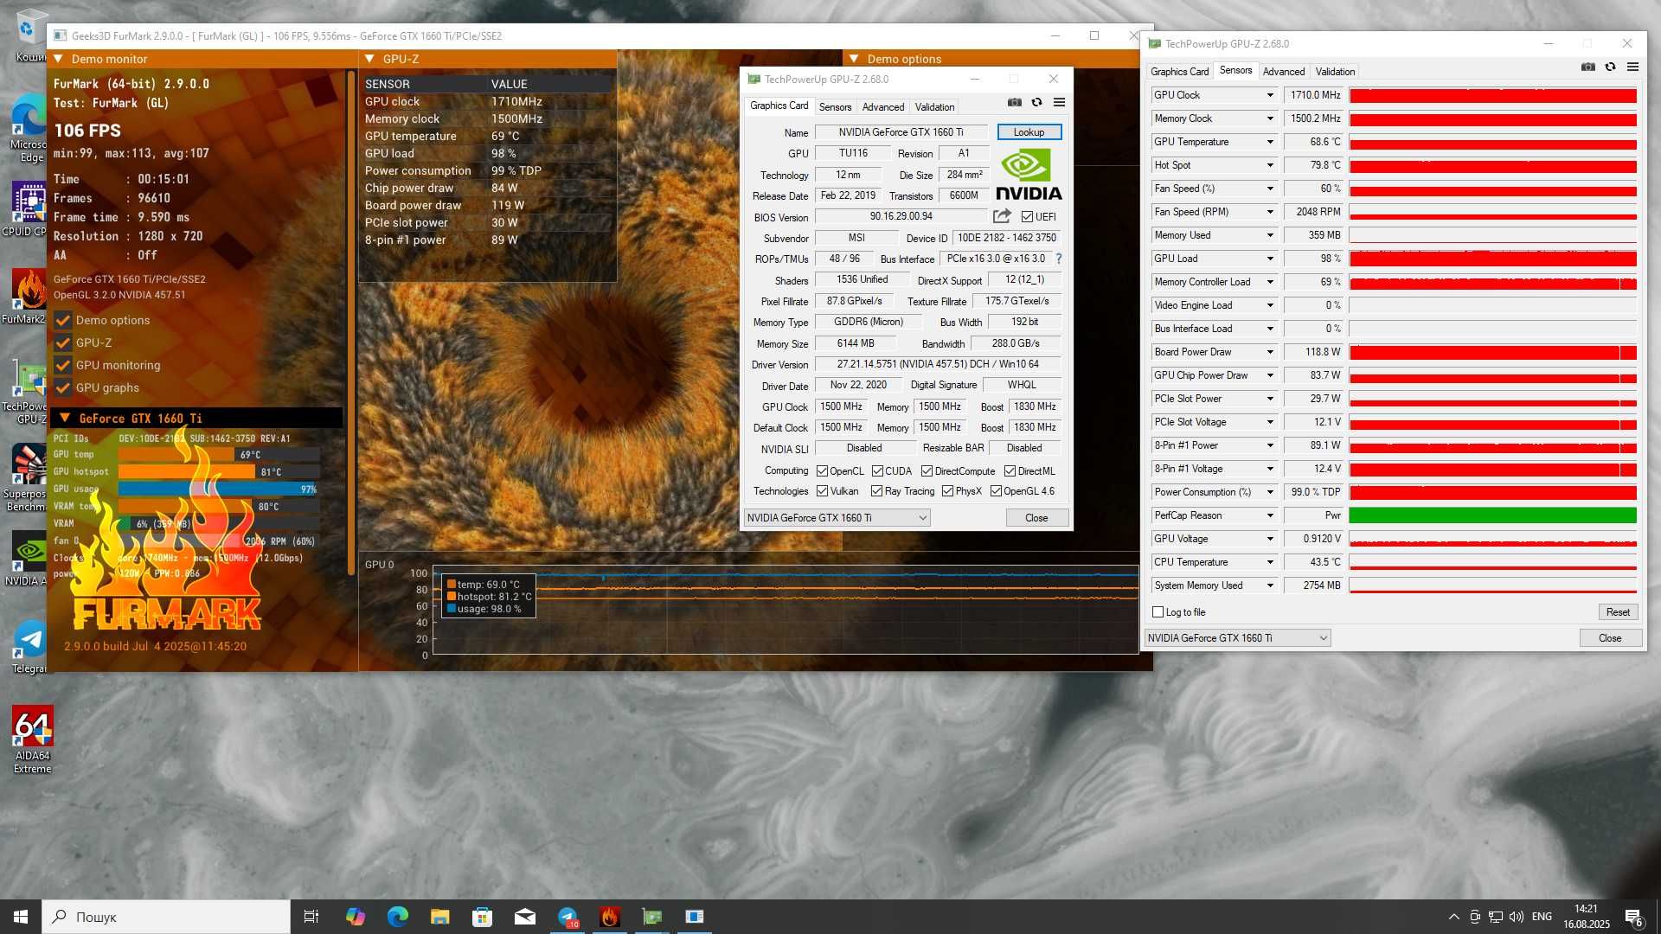1661x934 pixels.
Task: Collapse the GeForce GTX 1660 Ti section
Action: tap(64, 419)
